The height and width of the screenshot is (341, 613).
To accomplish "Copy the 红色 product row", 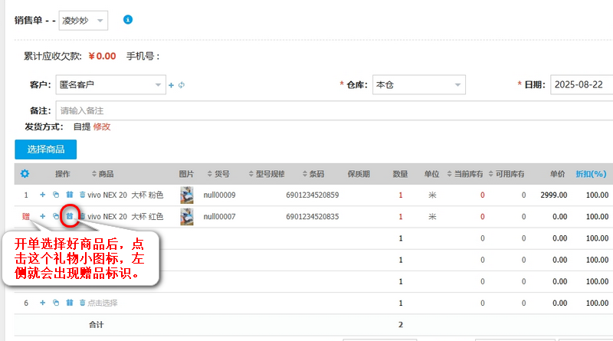I will pyautogui.click(x=56, y=216).
